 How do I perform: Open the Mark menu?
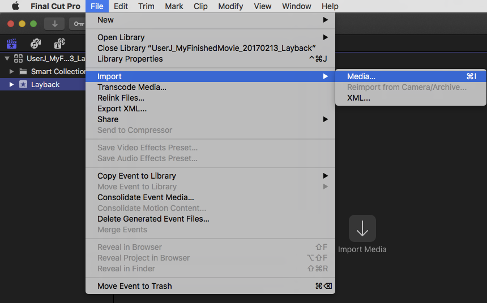[174, 6]
